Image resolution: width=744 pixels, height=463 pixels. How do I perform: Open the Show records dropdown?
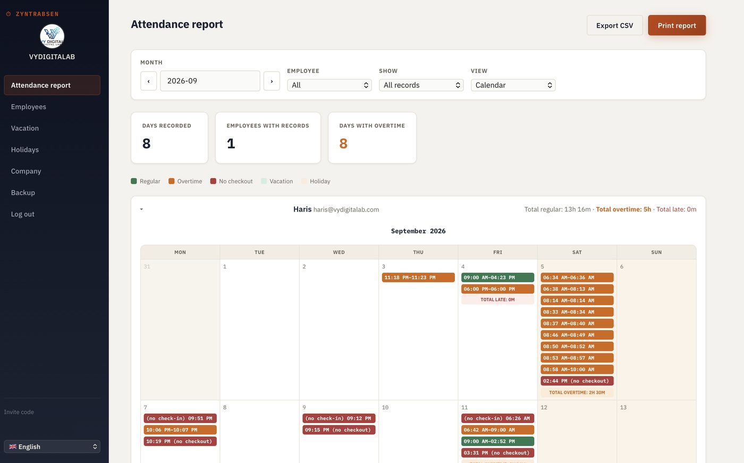tap(421, 85)
